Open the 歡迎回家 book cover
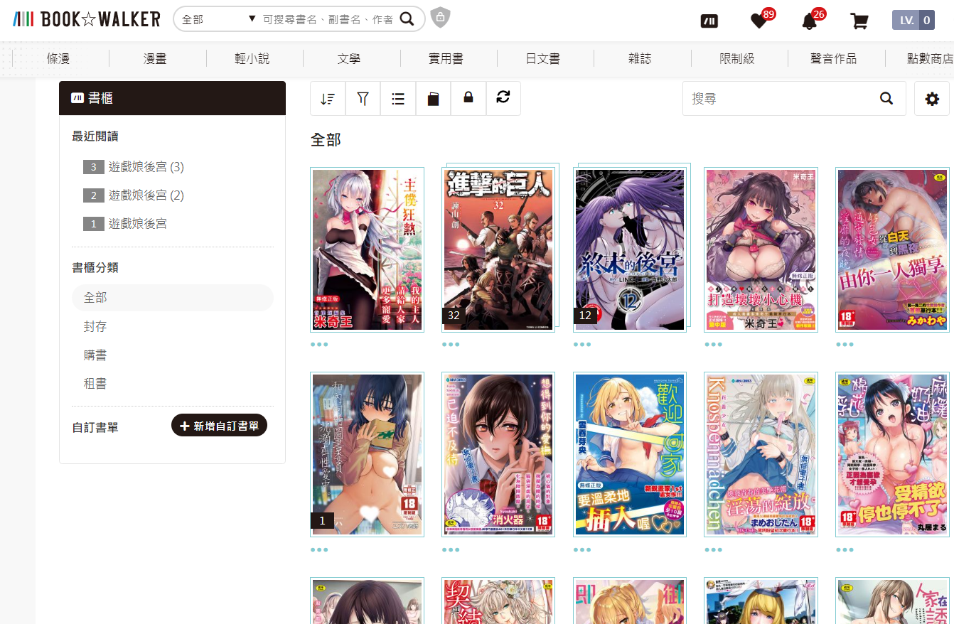 pos(630,454)
